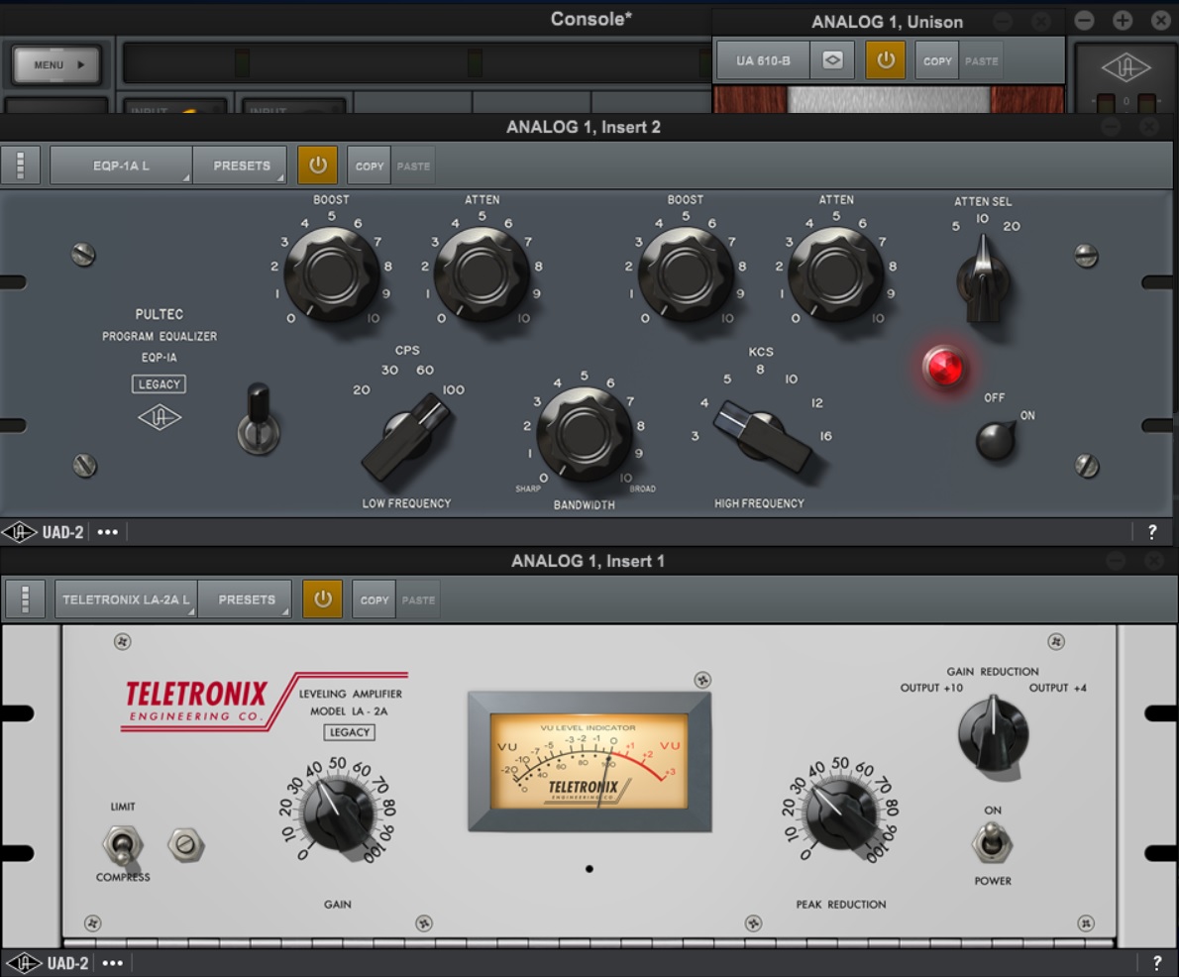Click 'ANALOG 1, Insert 1' window title
Screen dimensions: 1179x977
click(x=588, y=561)
